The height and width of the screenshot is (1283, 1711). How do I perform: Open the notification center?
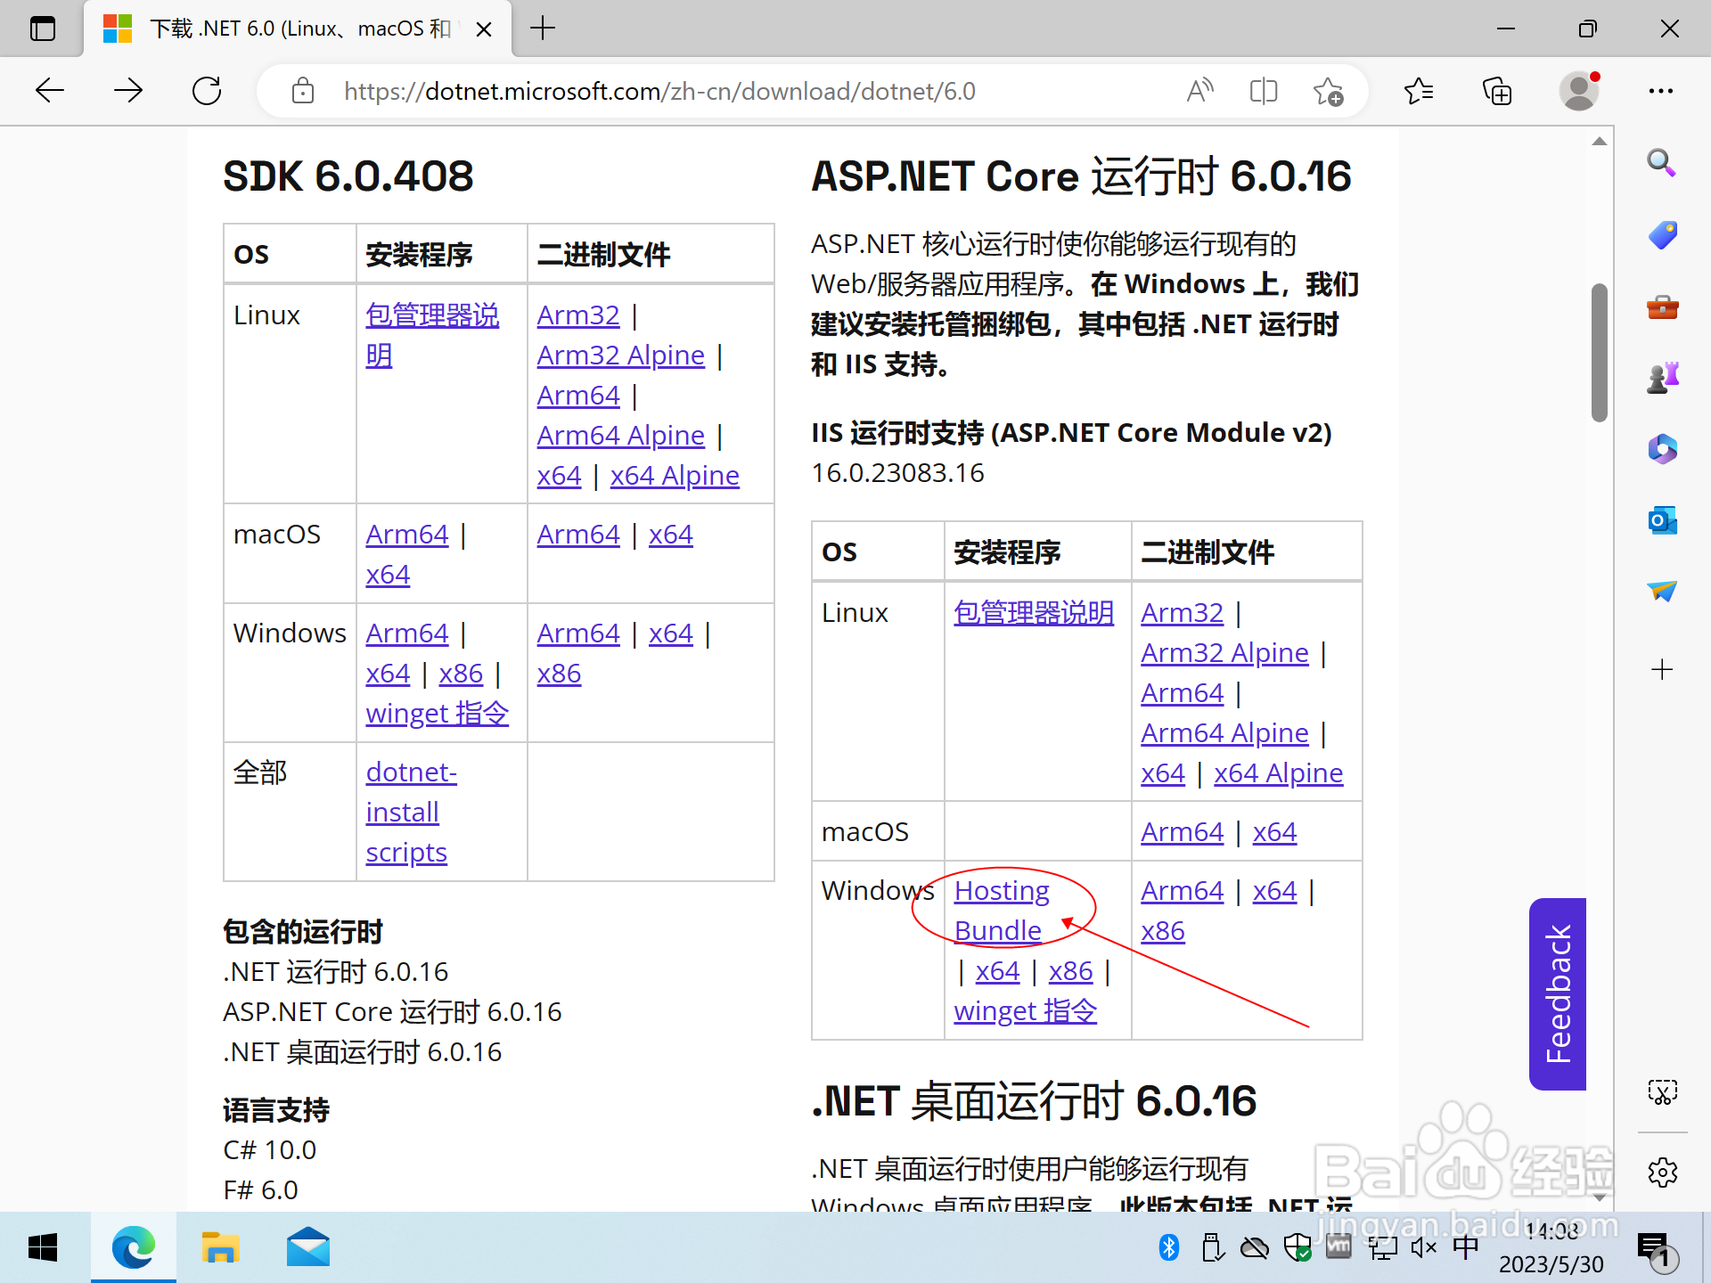(x=1658, y=1250)
